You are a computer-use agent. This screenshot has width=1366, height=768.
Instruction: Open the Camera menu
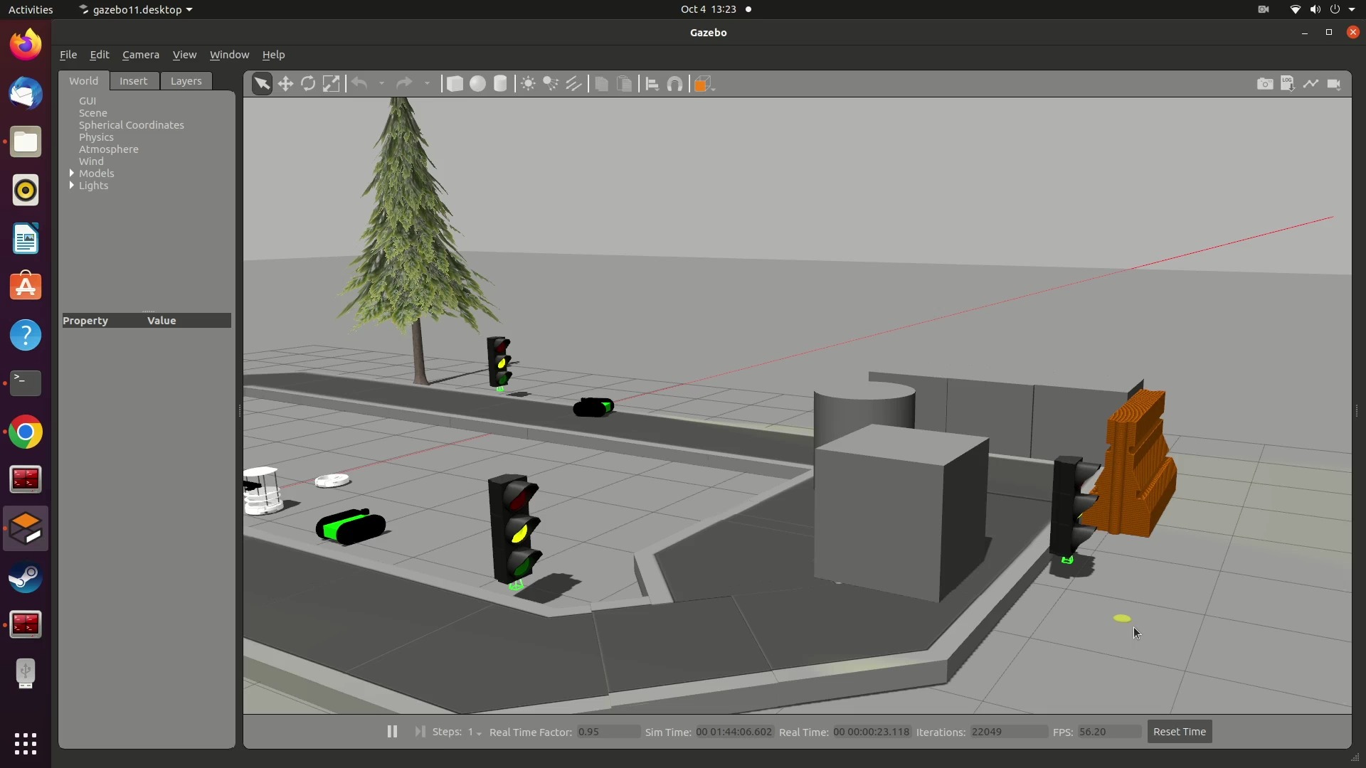(140, 54)
